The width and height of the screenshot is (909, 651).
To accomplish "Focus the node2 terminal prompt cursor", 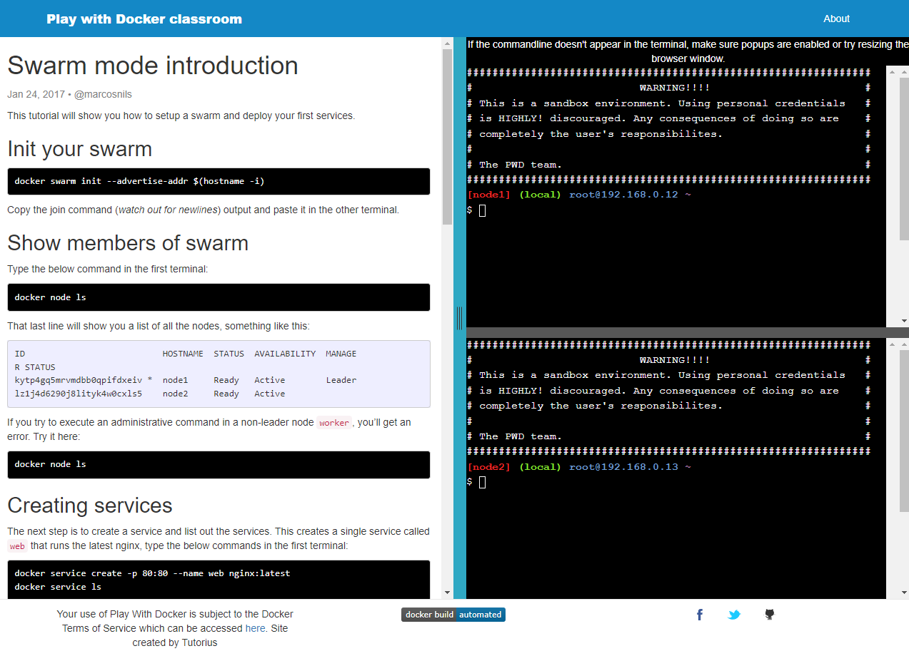I will tap(483, 482).
